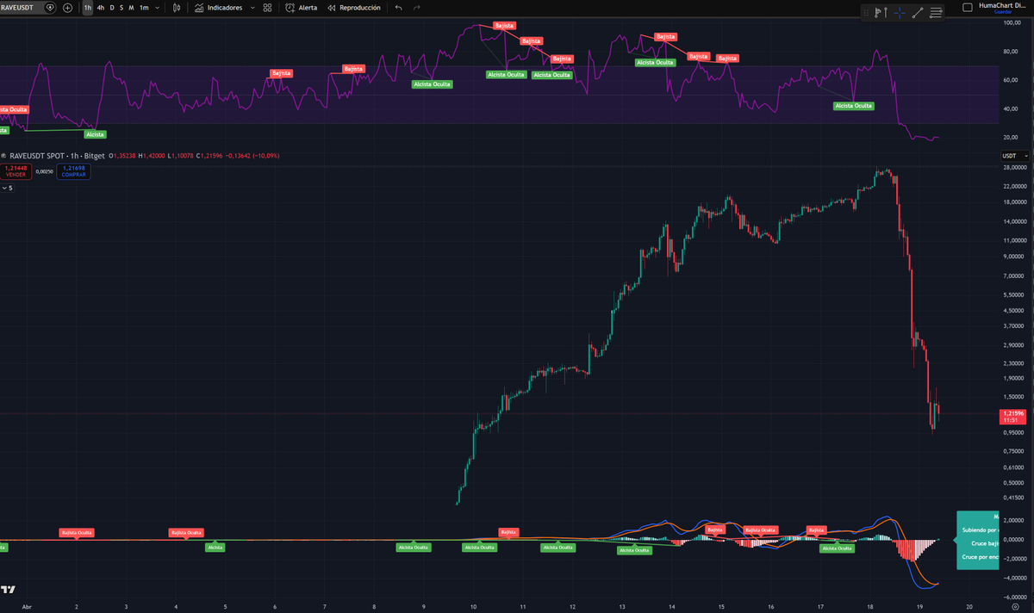Create an Alerta
This screenshot has width=1034, height=613.
coord(302,7)
